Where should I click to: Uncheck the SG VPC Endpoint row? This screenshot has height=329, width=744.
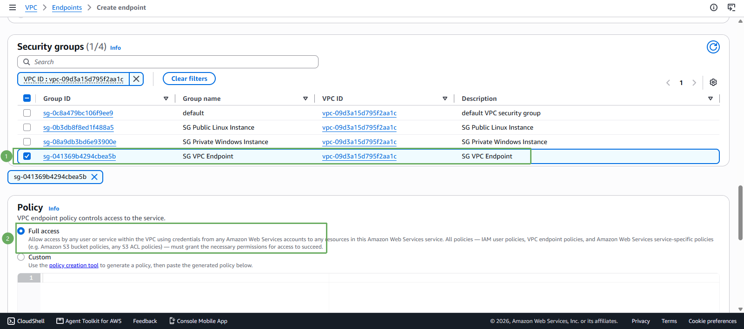(x=27, y=156)
